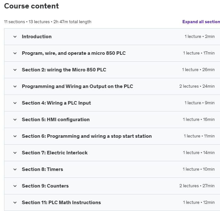Open Section 2: wiring the Micro 850 PLC

coord(64,70)
